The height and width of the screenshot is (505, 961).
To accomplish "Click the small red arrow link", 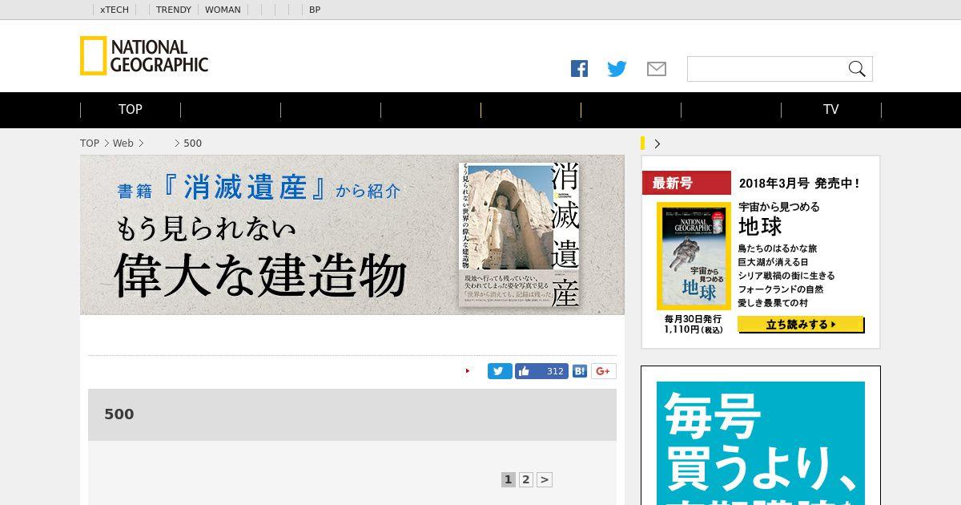I will [x=468, y=371].
